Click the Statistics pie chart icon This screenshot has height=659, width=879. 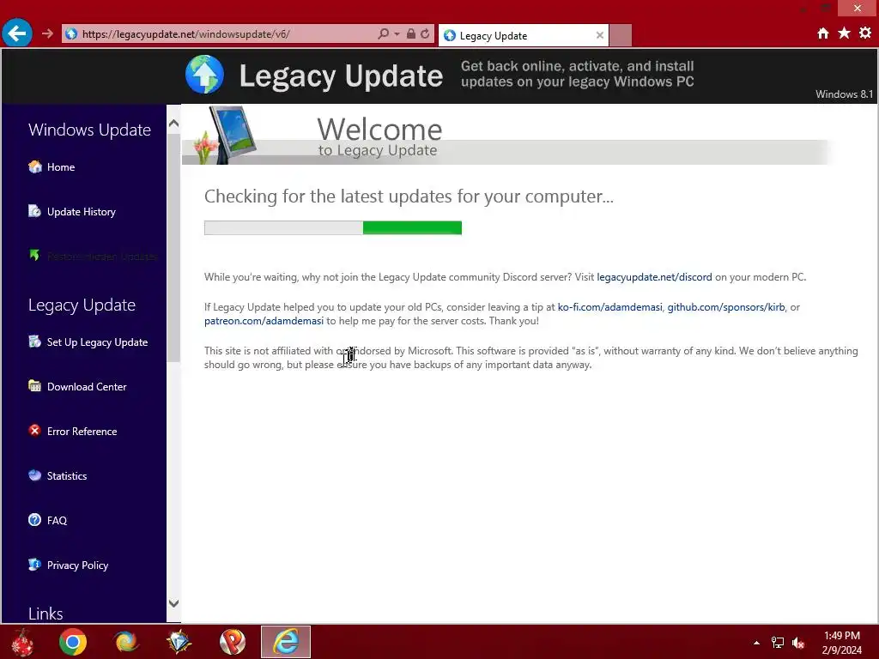click(34, 475)
